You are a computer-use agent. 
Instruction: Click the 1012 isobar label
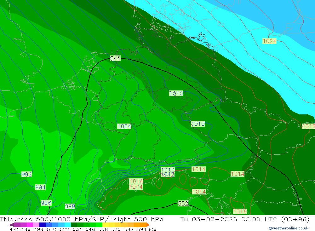[x=168, y=174]
